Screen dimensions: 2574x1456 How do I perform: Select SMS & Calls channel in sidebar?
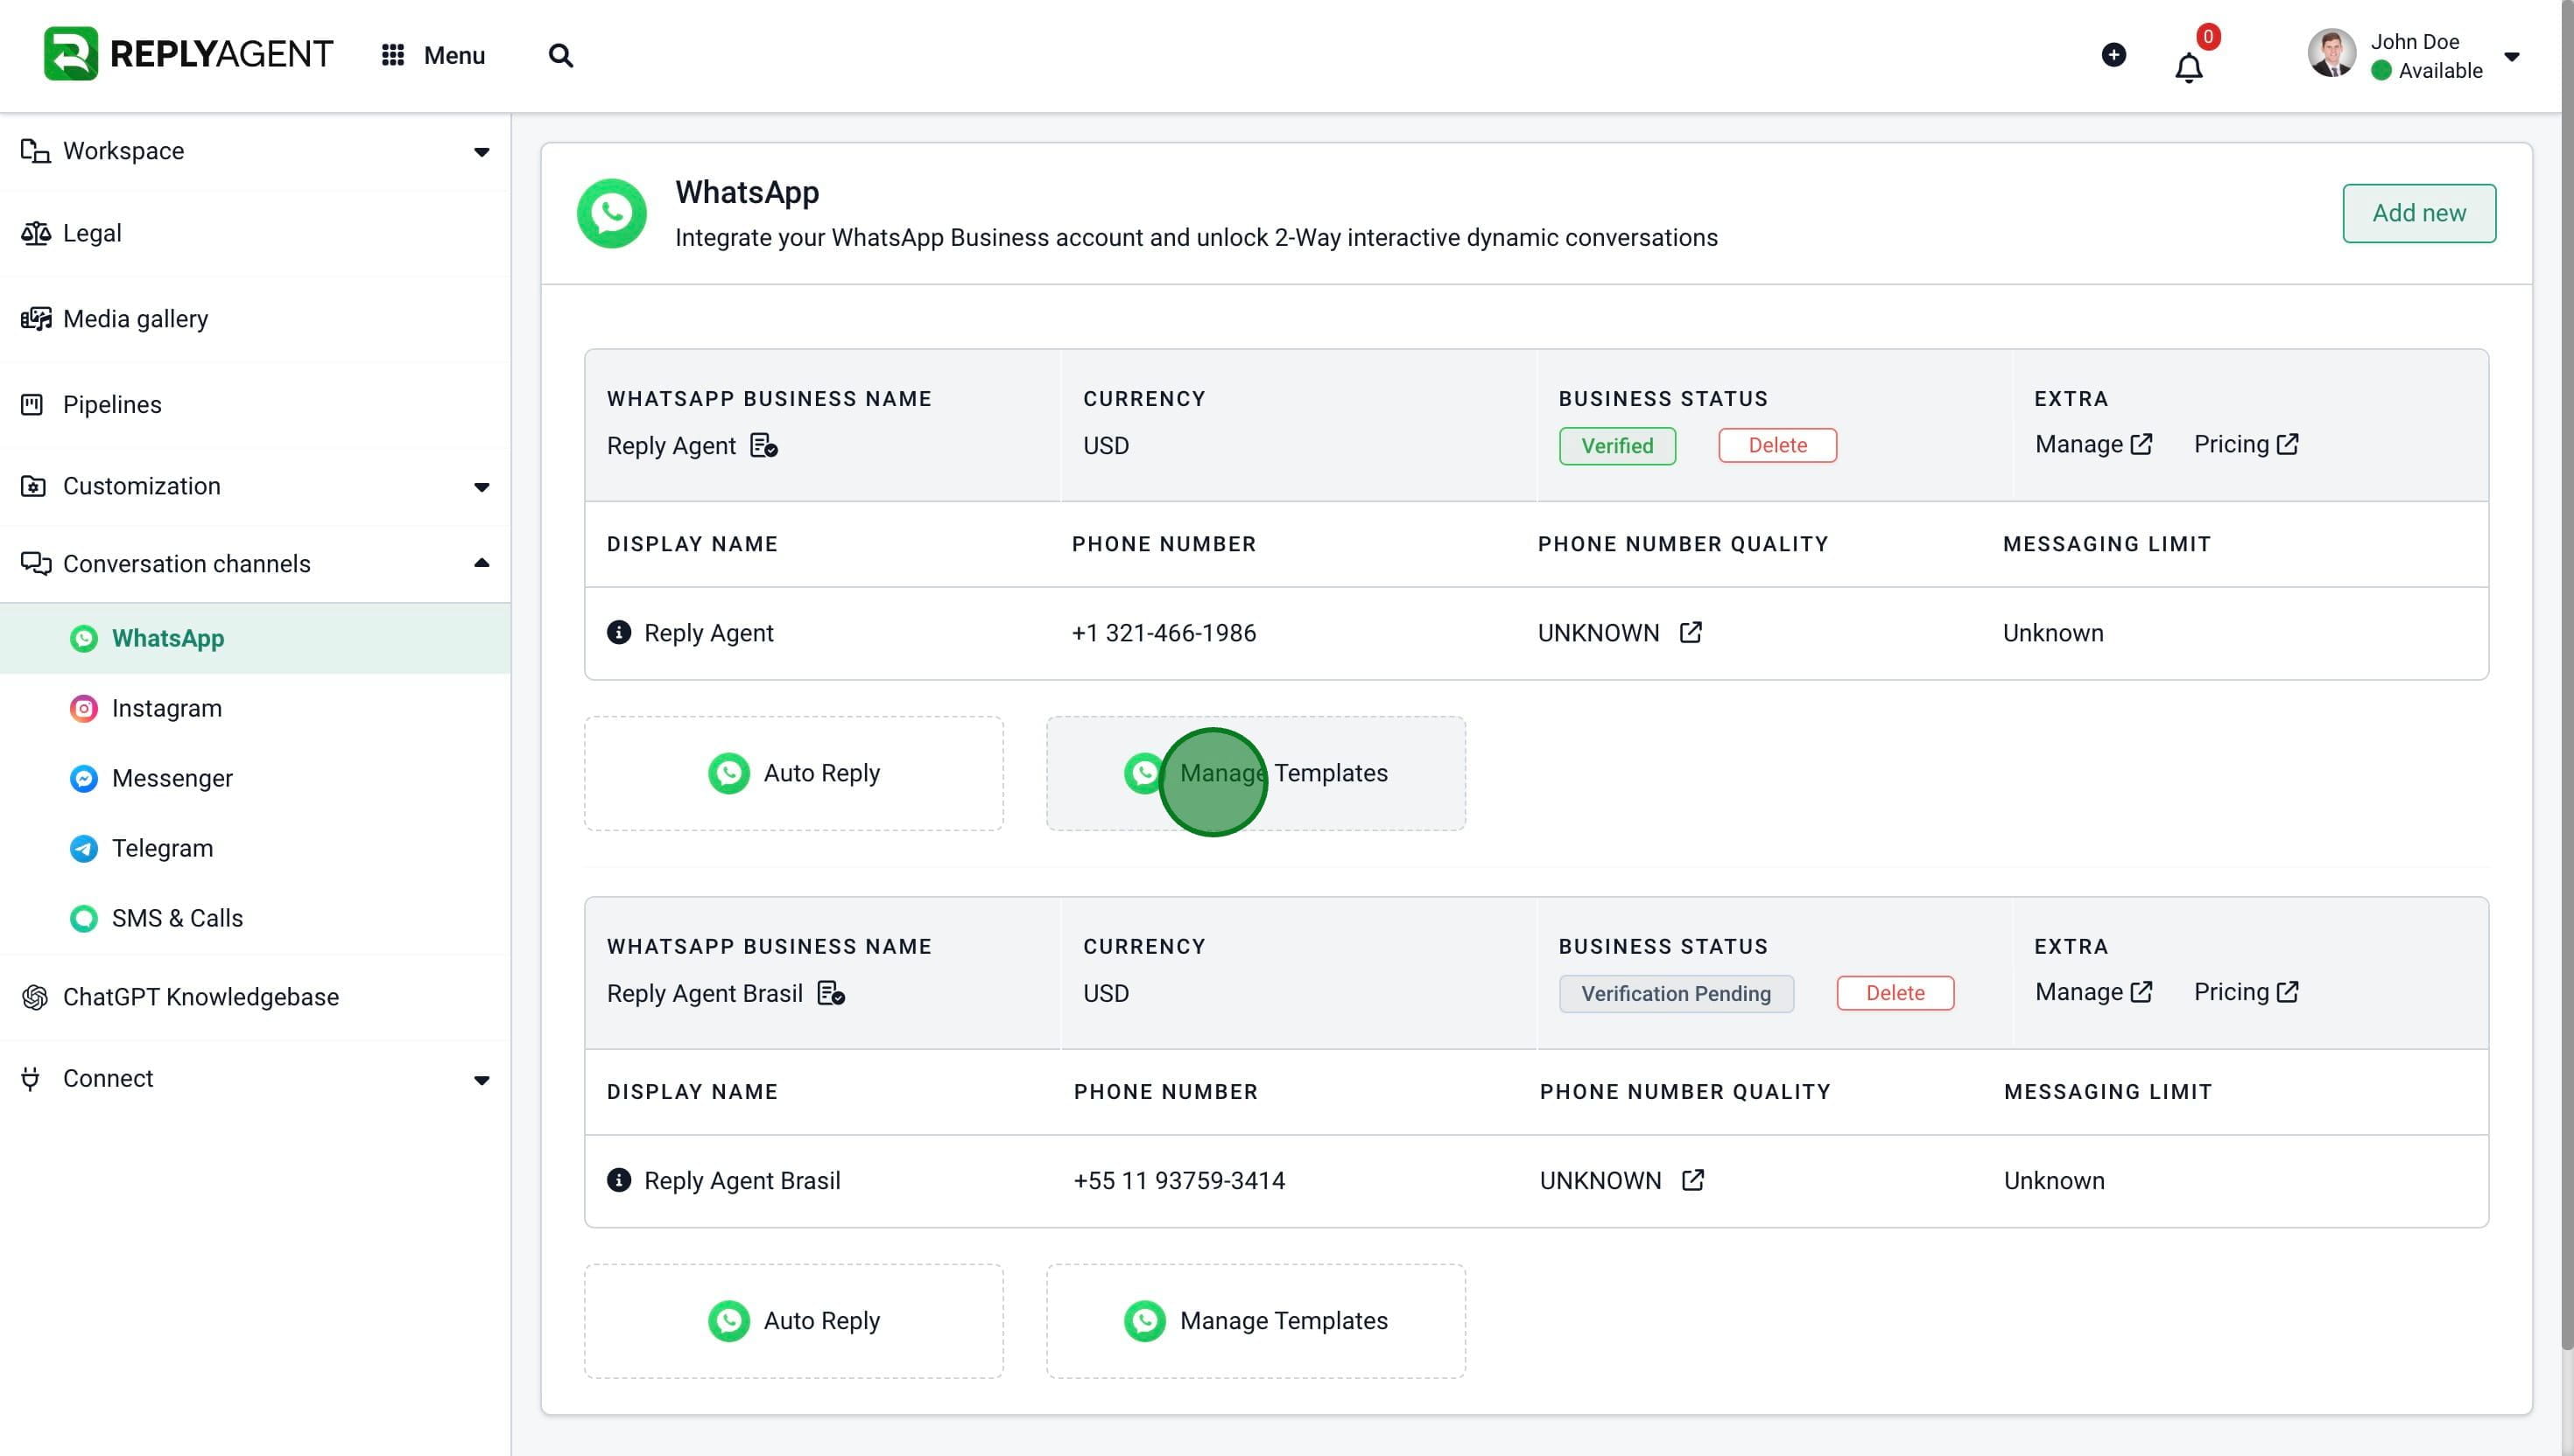255,918
